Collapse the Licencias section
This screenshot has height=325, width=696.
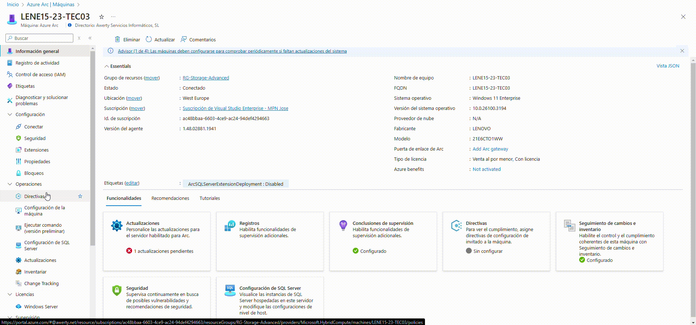(10, 294)
